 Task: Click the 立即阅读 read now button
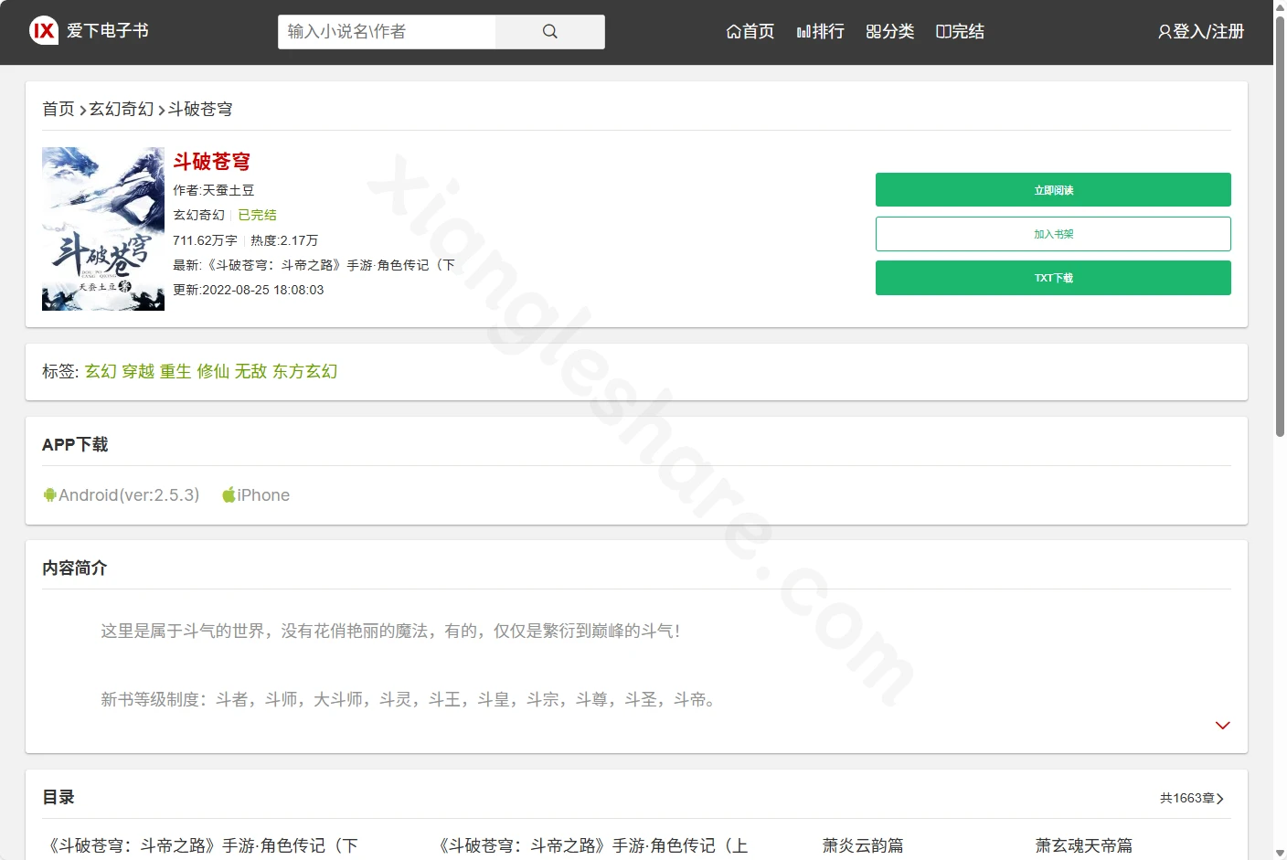(1053, 190)
